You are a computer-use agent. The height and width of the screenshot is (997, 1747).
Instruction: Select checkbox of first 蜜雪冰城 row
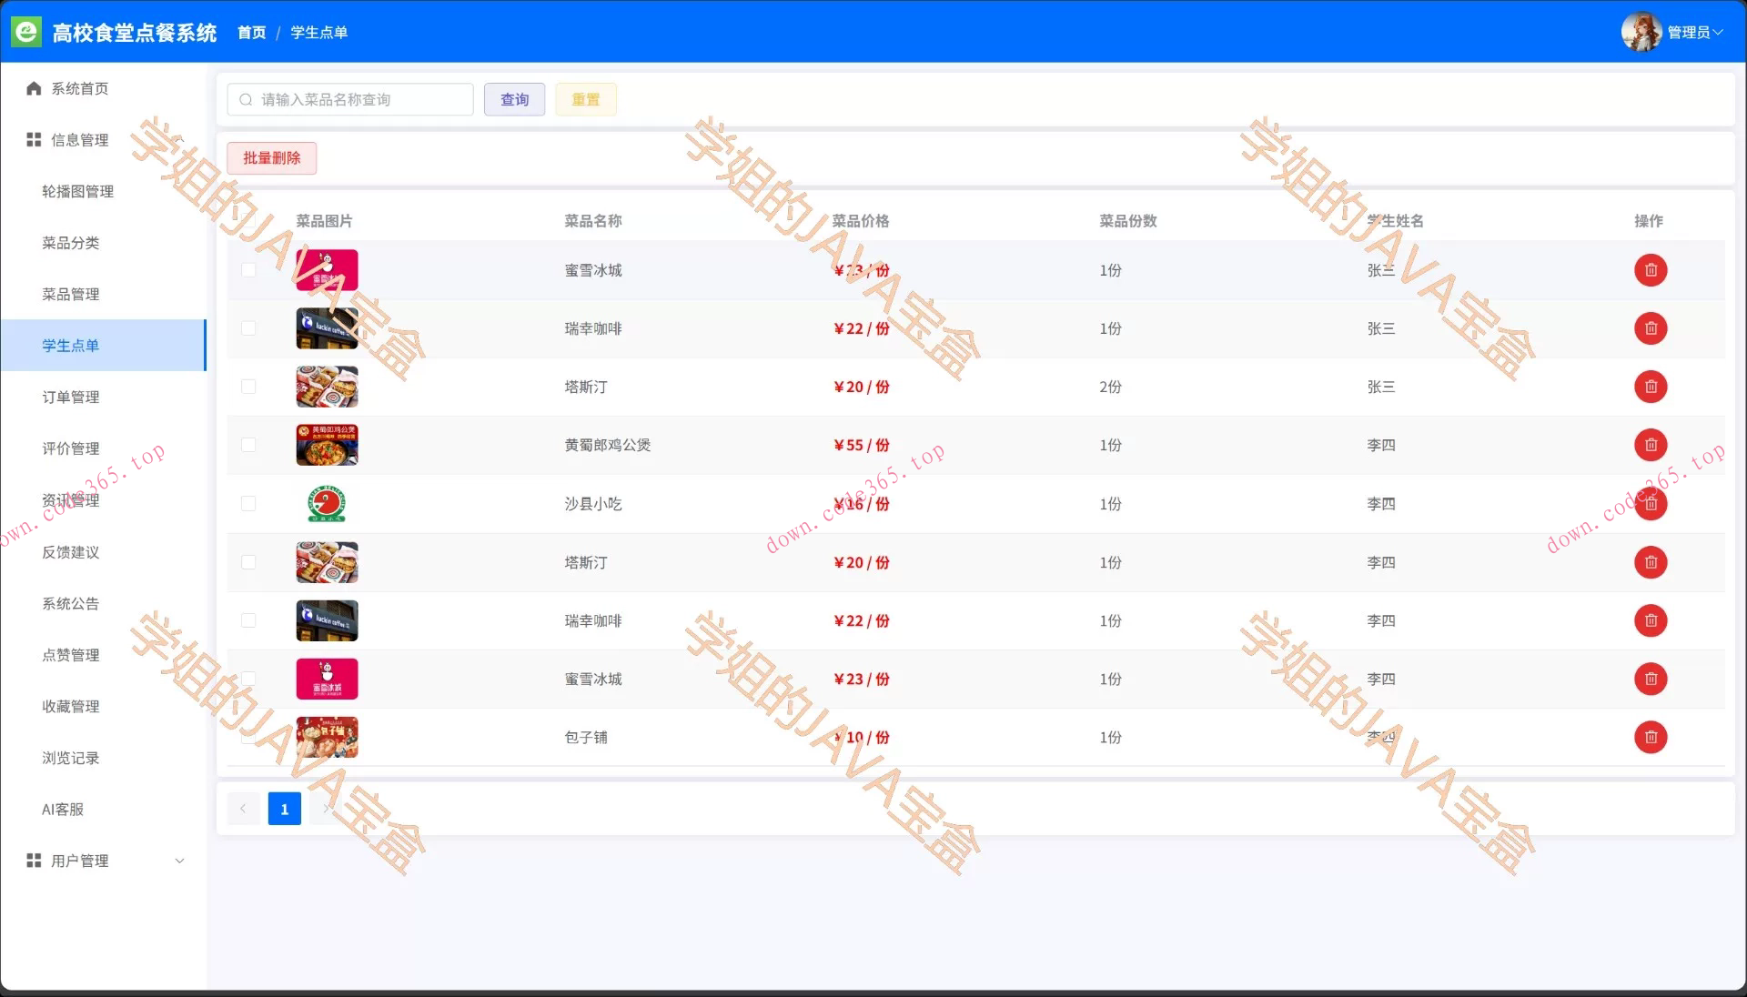pos(248,270)
